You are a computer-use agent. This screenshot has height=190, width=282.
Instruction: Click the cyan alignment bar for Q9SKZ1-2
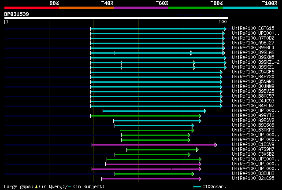[157, 63]
